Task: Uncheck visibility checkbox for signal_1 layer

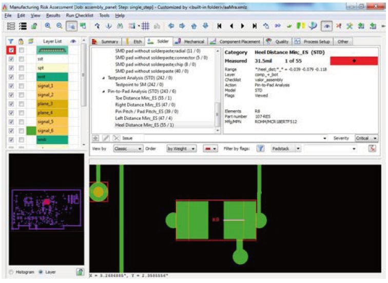Action: tap(12, 86)
